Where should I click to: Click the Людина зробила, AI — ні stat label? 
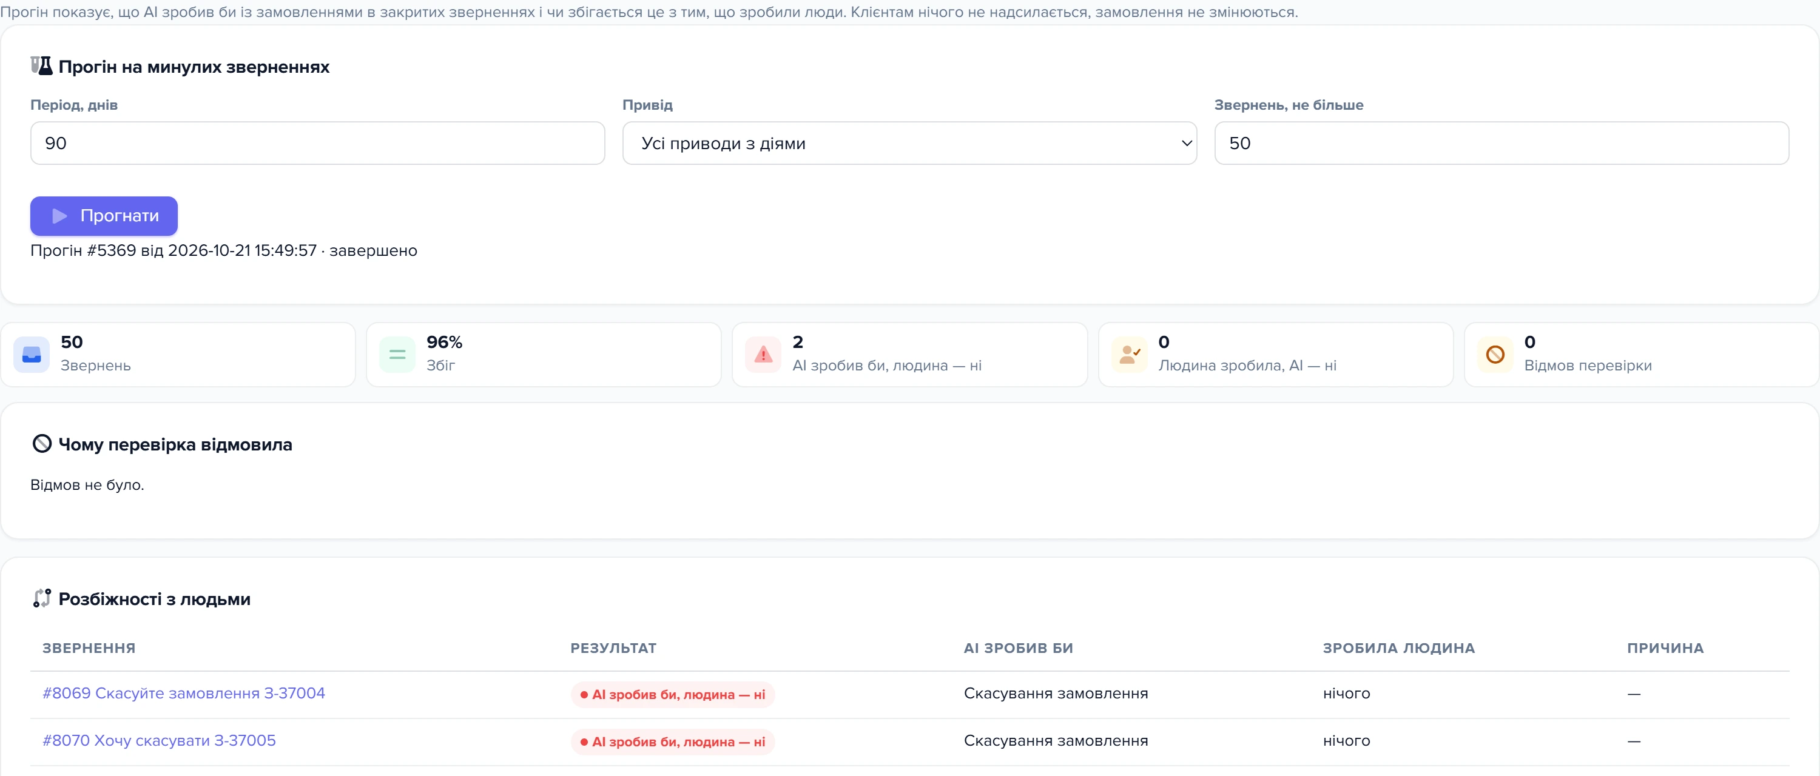(x=1247, y=366)
